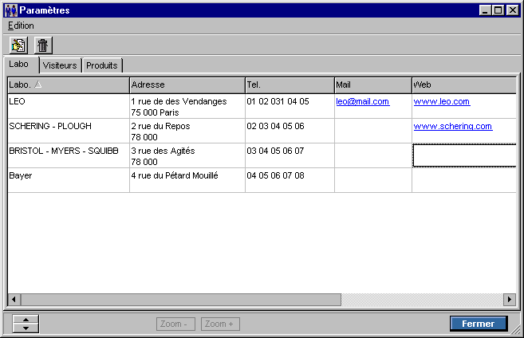Click the Web column header
This screenshot has height=338, width=524.
click(464, 85)
